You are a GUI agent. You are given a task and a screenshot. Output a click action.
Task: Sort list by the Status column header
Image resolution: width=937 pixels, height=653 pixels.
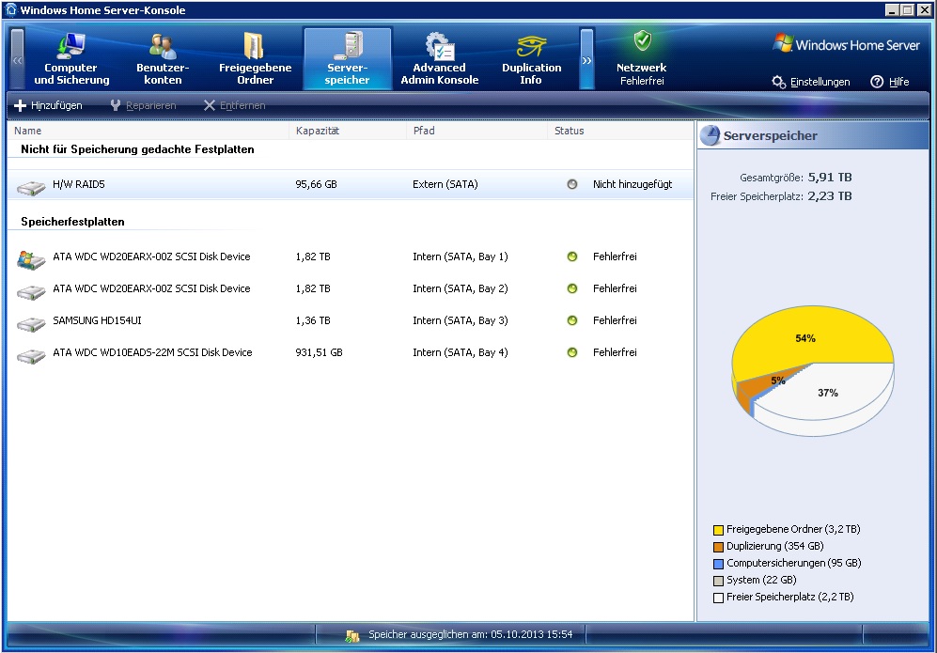coord(570,131)
